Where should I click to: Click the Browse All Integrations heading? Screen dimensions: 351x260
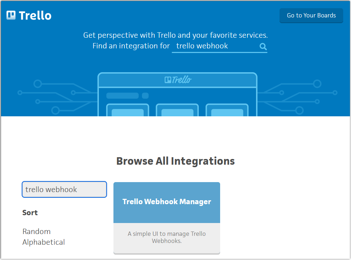(x=176, y=161)
